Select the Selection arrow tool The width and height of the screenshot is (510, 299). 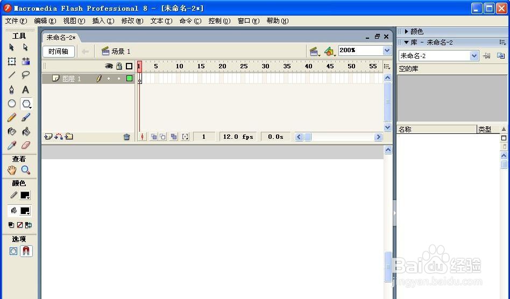[x=11, y=47]
